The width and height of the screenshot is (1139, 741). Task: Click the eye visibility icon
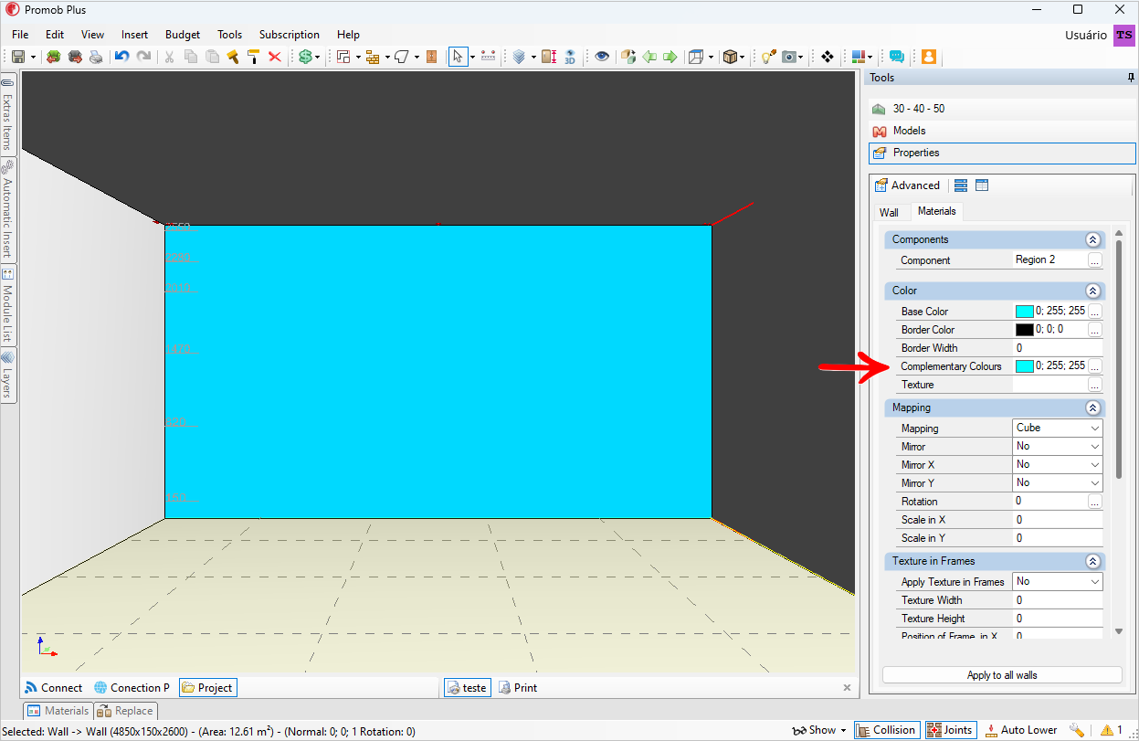coord(602,57)
